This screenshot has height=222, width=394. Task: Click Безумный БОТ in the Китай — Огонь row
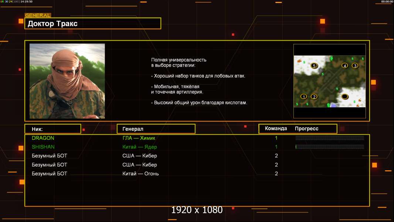point(49,174)
